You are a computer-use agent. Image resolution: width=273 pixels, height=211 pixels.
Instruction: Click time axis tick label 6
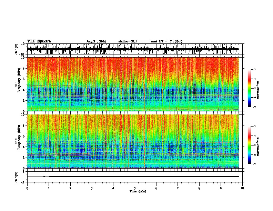tap(156, 188)
